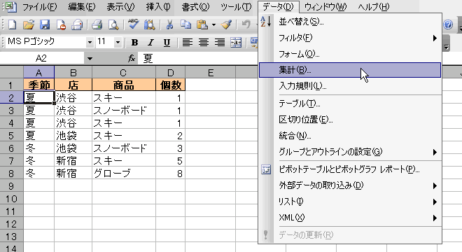Expand グループとアウトラインの設定 submenu
This screenshot has width=462, height=252.
coord(435,152)
